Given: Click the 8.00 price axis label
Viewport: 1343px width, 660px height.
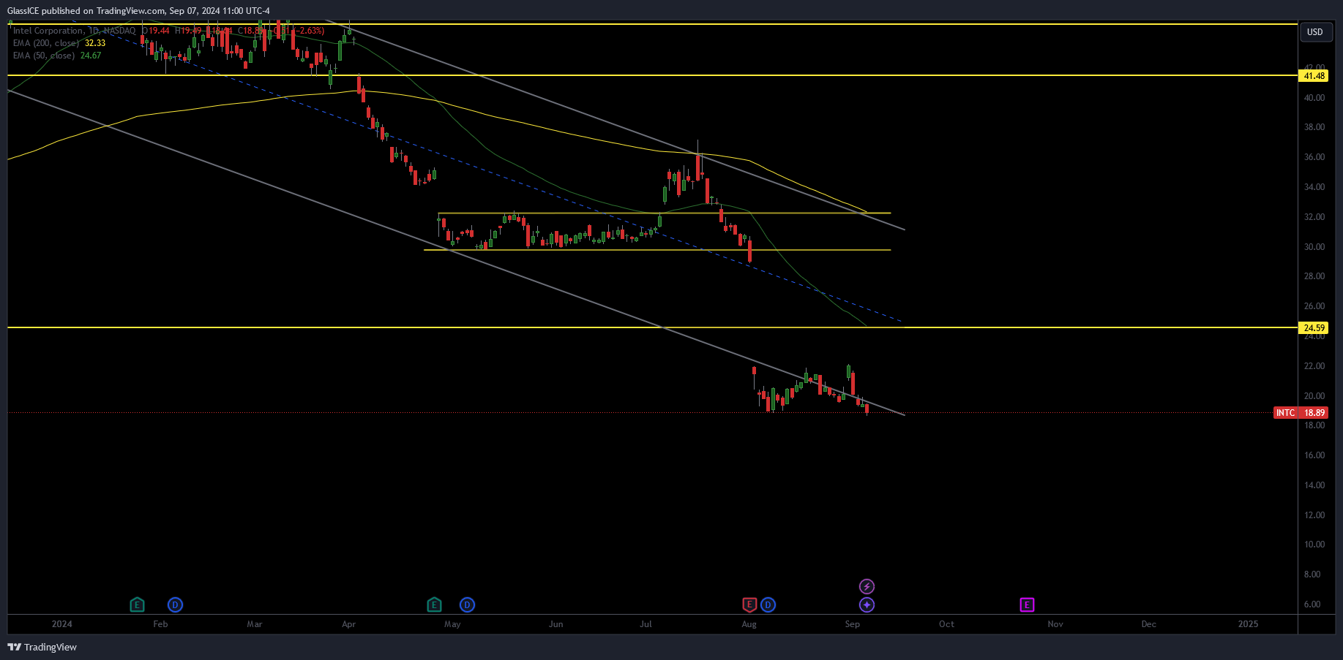Looking at the screenshot, I should pyautogui.click(x=1312, y=574).
